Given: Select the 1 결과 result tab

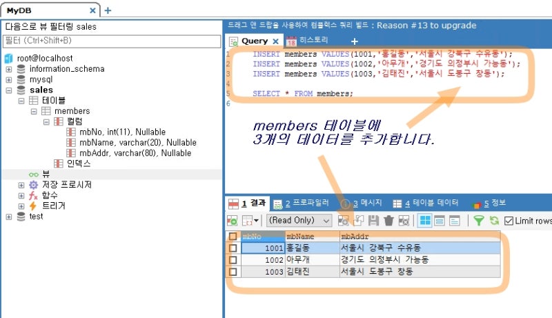Looking at the screenshot, I should (x=248, y=203).
